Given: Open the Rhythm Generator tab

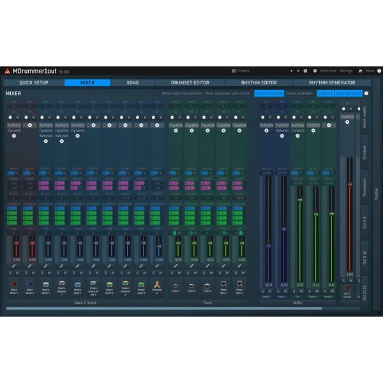Looking at the screenshot, I should coord(332,82).
